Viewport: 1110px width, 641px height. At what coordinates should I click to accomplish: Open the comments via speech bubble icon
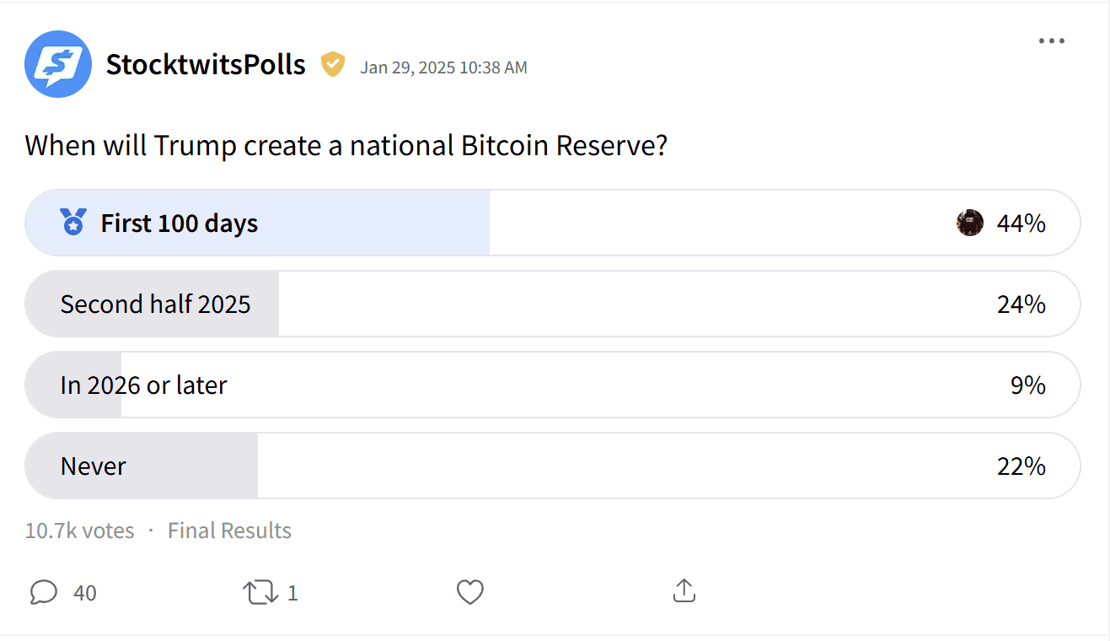[x=43, y=592]
